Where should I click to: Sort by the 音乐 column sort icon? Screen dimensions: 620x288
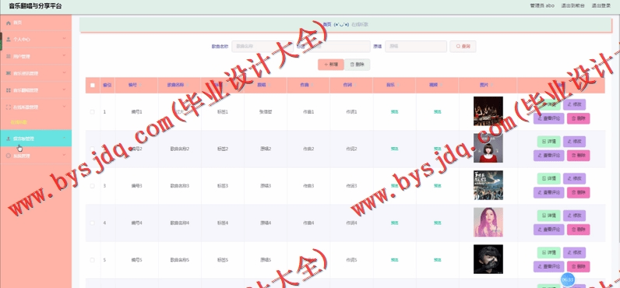pyautogui.click(x=398, y=85)
